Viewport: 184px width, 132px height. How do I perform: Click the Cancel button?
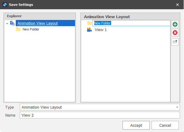[x=165, y=125]
